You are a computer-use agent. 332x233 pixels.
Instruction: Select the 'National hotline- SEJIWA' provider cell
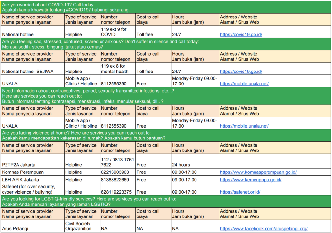click(33, 69)
